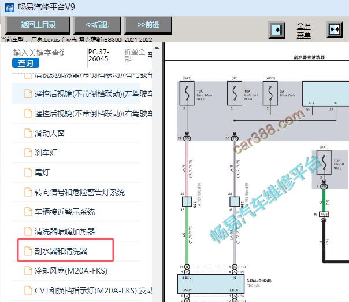Click document icon beside CVT和换档指示灯
Image resolution: width=349 pixels, height=302 pixels.
(x=28, y=290)
